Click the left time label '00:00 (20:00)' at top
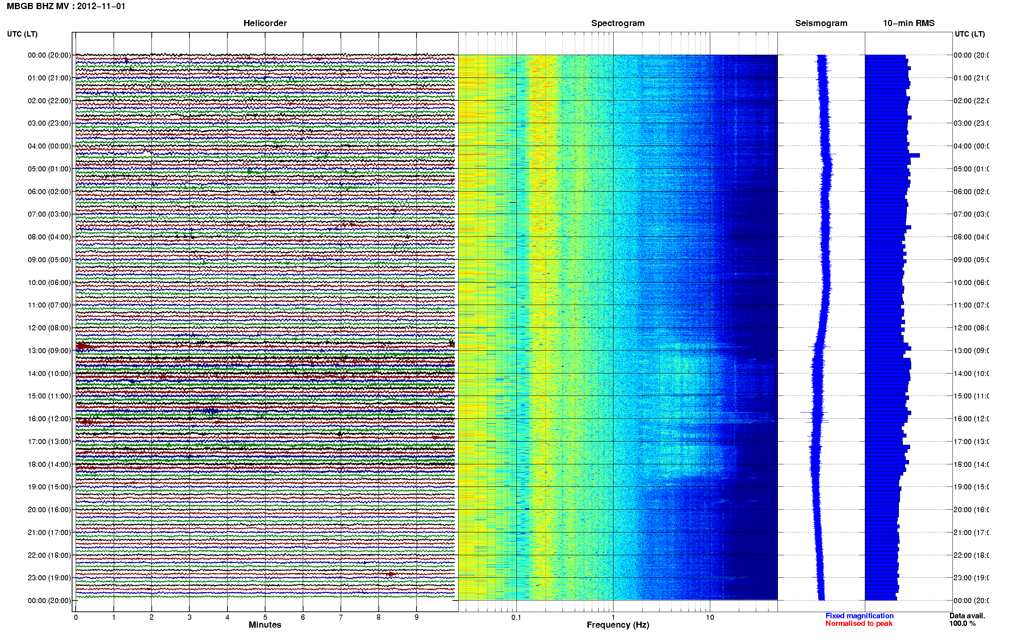Screen dimensions: 1030x644 (49, 55)
